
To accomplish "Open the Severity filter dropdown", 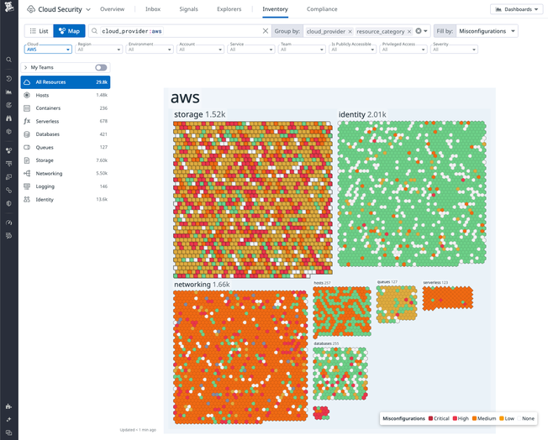I will pos(454,50).
